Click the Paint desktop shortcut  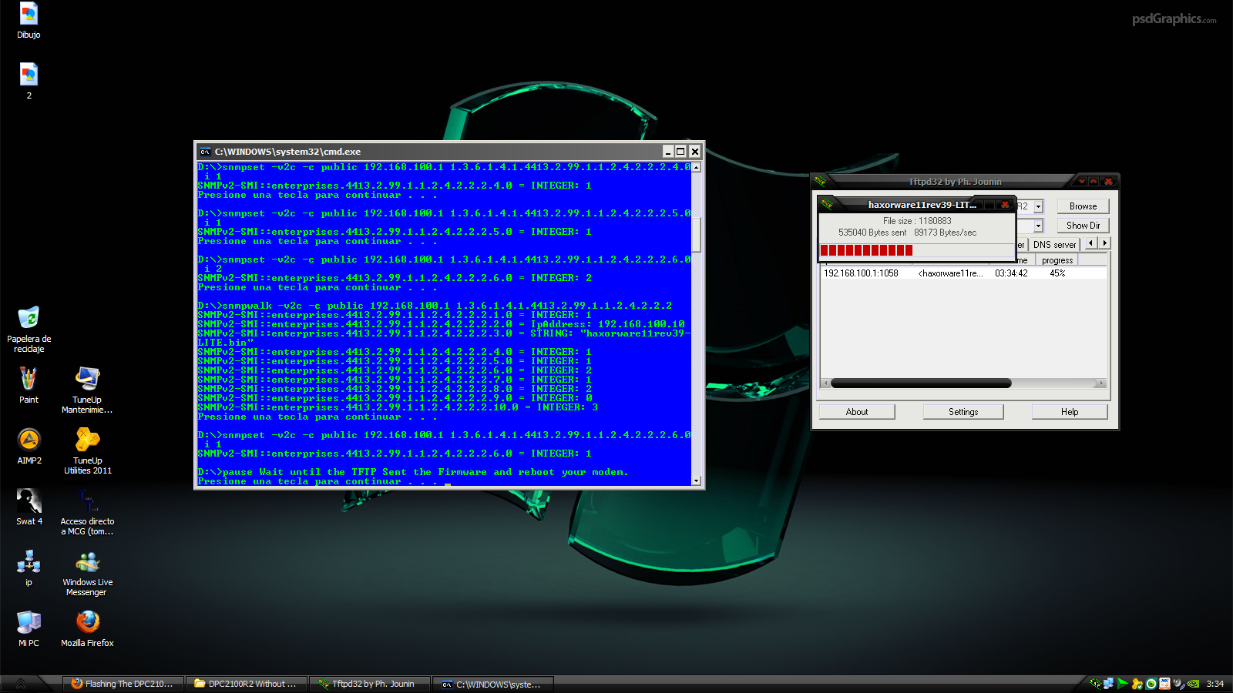29,380
